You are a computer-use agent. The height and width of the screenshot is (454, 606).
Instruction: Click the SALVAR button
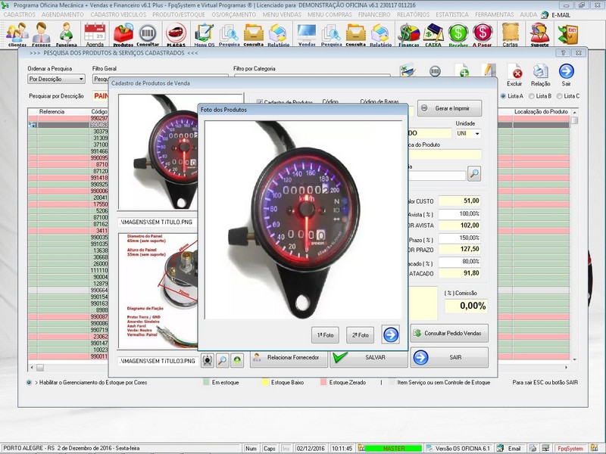tap(369, 357)
